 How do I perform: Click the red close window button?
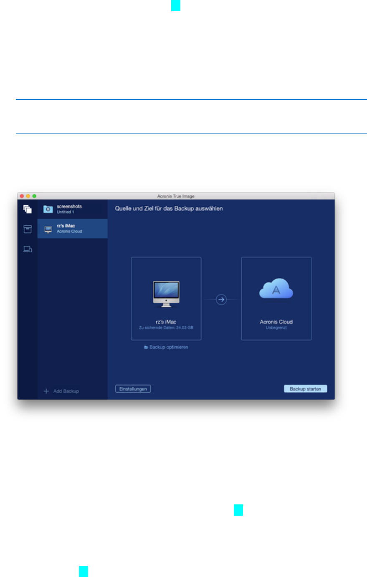22,196
